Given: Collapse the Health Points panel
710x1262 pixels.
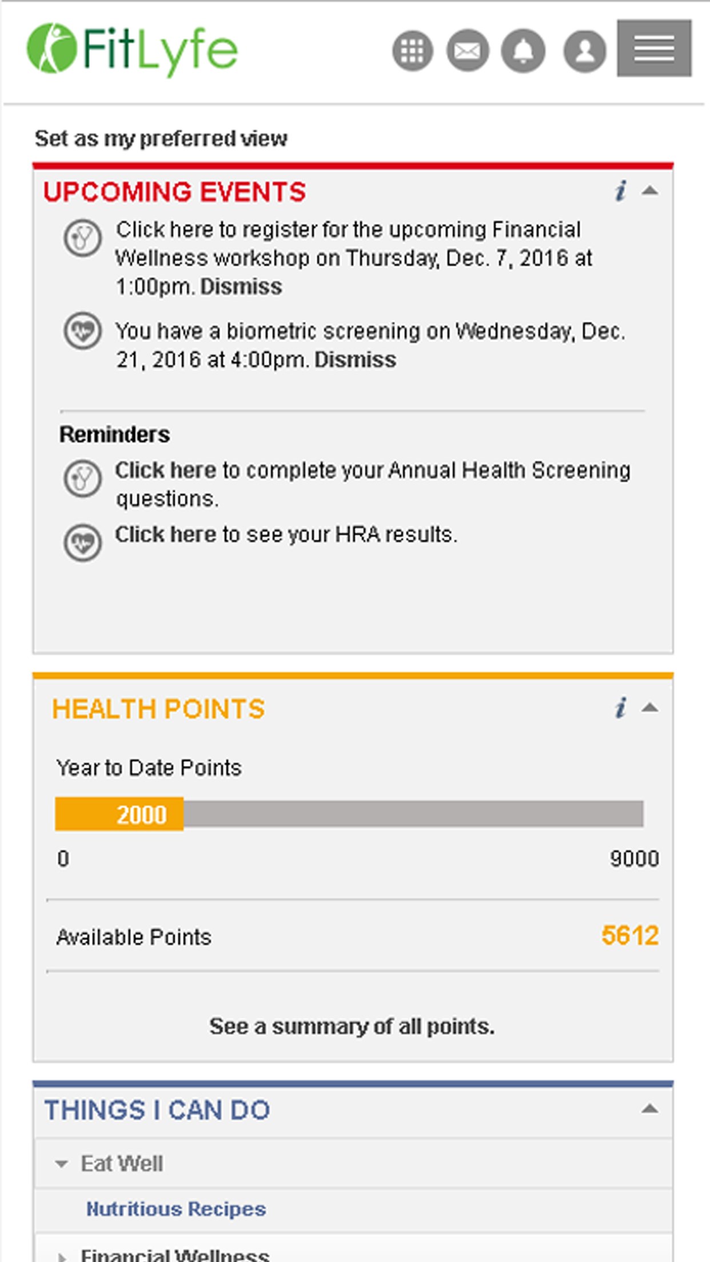Looking at the screenshot, I should pos(649,708).
